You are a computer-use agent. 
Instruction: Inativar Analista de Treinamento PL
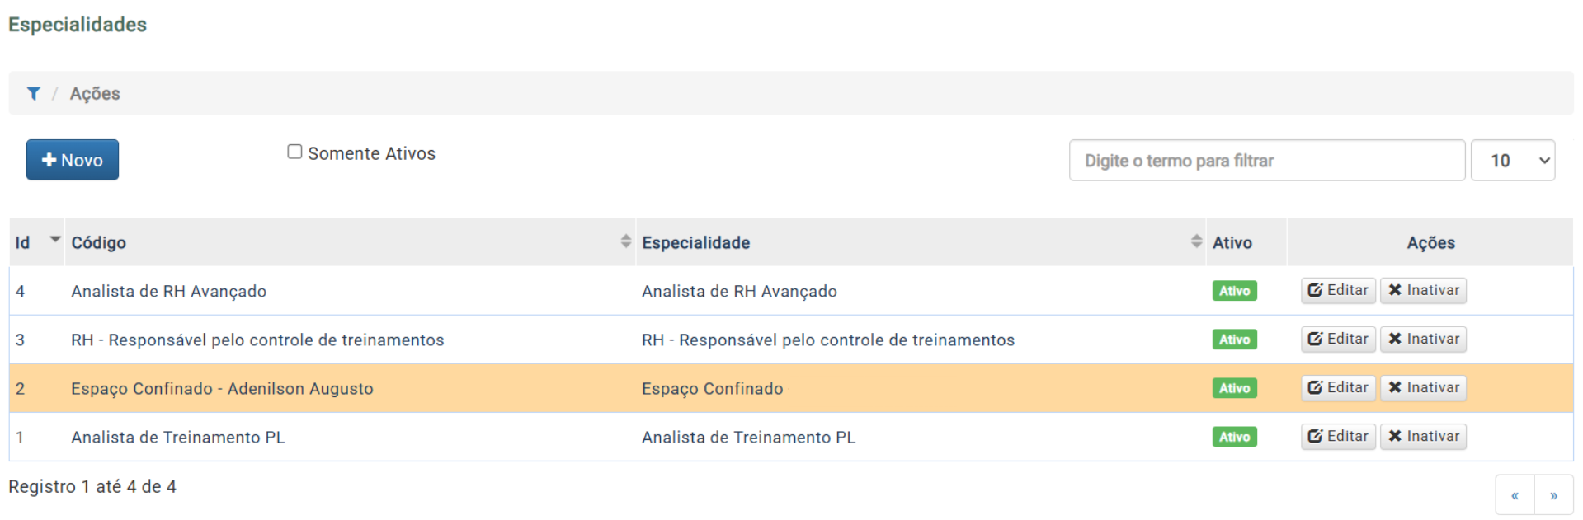click(x=1423, y=436)
